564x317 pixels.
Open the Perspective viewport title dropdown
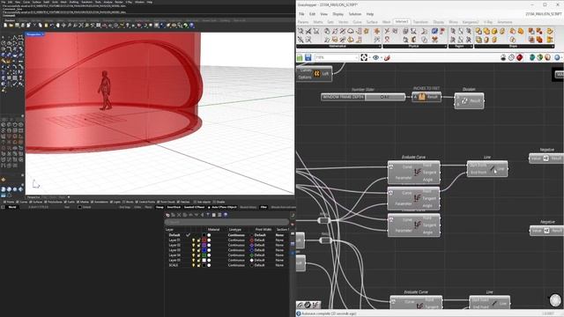click(x=42, y=34)
